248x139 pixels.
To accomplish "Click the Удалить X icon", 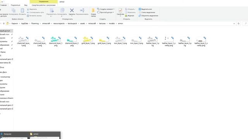I will [x=72, y=10].
